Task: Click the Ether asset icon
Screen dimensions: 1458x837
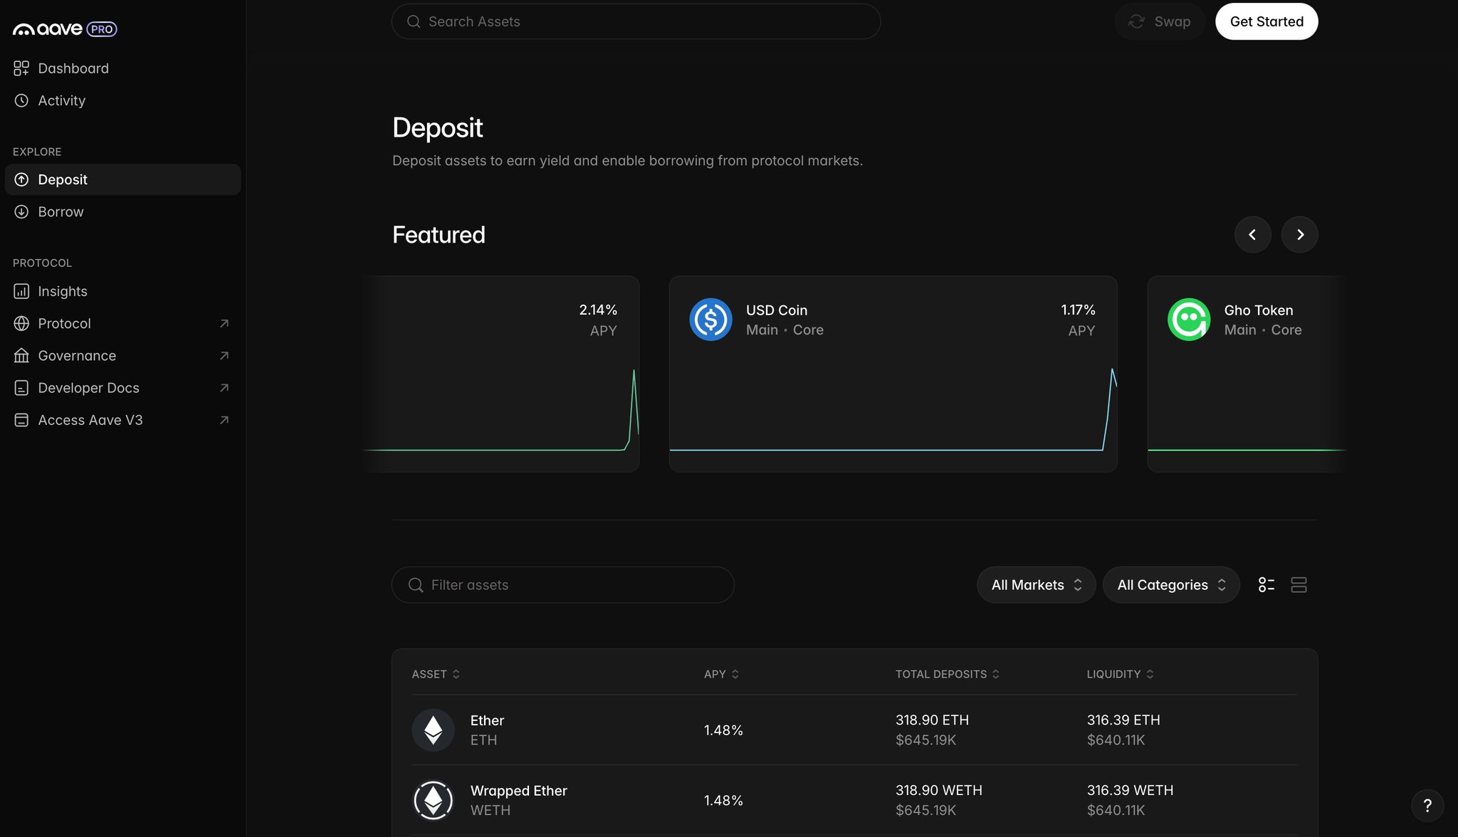Action: coord(433,730)
